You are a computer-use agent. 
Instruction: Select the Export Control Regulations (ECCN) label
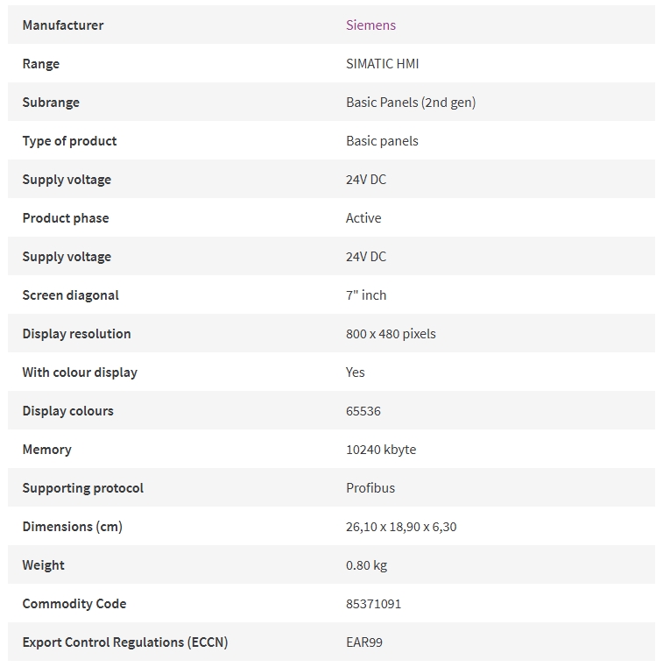point(125,642)
